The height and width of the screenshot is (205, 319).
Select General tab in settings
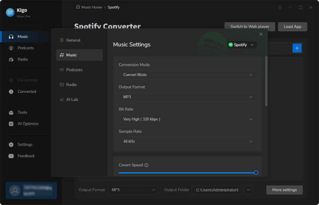pyautogui.click(x=79, y=40)
